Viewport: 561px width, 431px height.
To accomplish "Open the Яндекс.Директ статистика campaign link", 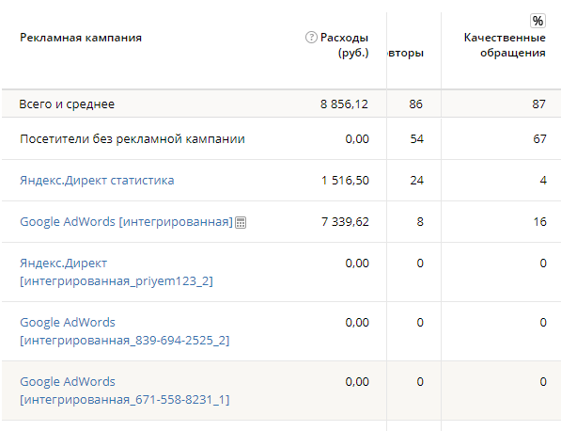I will point(97,180).
